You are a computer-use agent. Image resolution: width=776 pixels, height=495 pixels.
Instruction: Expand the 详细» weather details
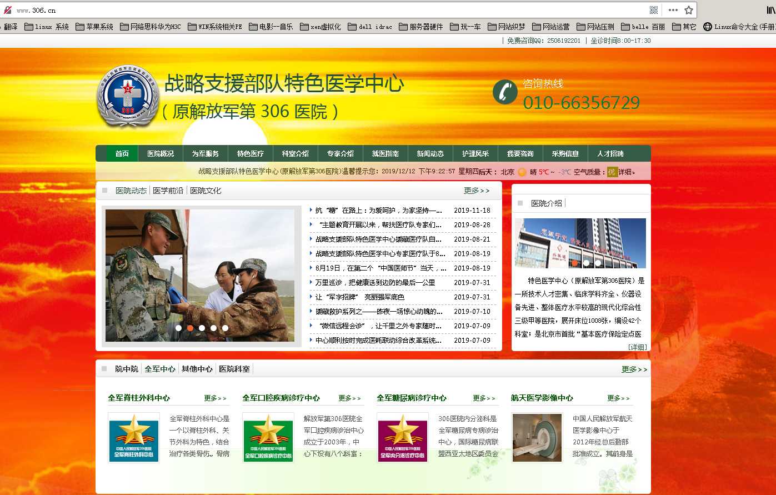pyautogui.click(x=626, y=172)
